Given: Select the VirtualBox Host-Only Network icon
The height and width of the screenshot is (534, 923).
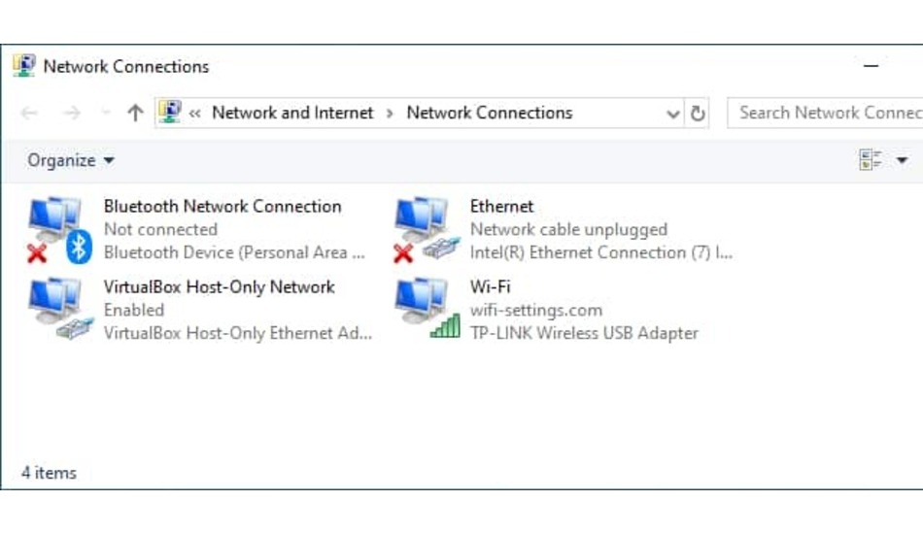Looking at the screenshot, I should [59, 310].
